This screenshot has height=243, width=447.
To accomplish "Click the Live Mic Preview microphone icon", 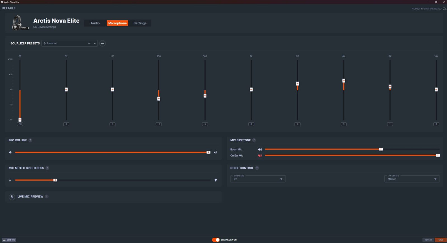I will tap(12, 197).
